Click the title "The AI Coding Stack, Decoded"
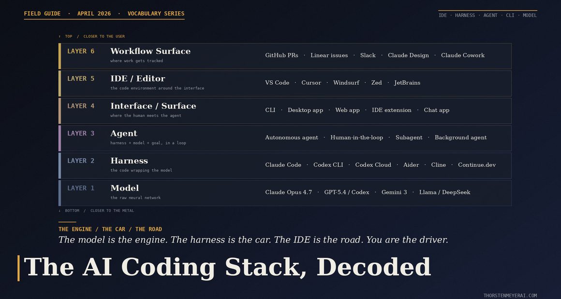This screenshot has width=561, height=299. pos(227,267)
